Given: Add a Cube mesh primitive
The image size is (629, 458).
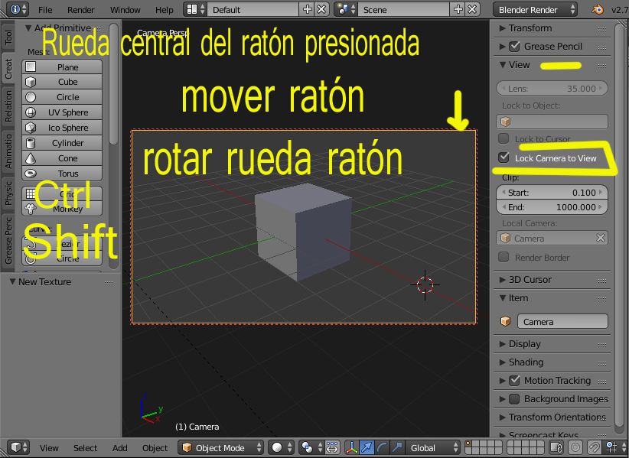Looking at the screenshot, I should 62,82.
